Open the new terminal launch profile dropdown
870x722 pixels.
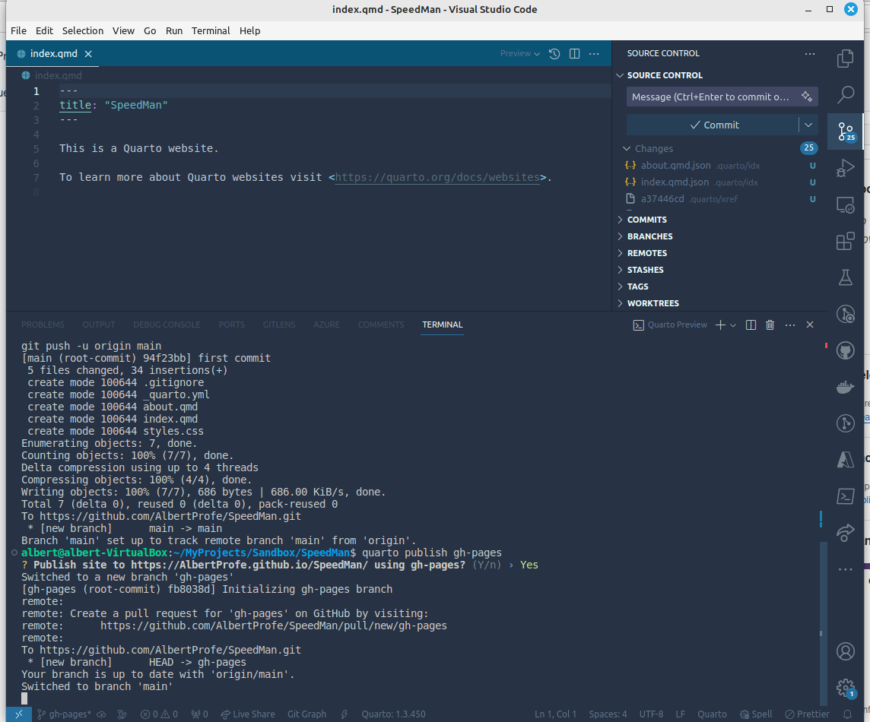tap(733, 325)
